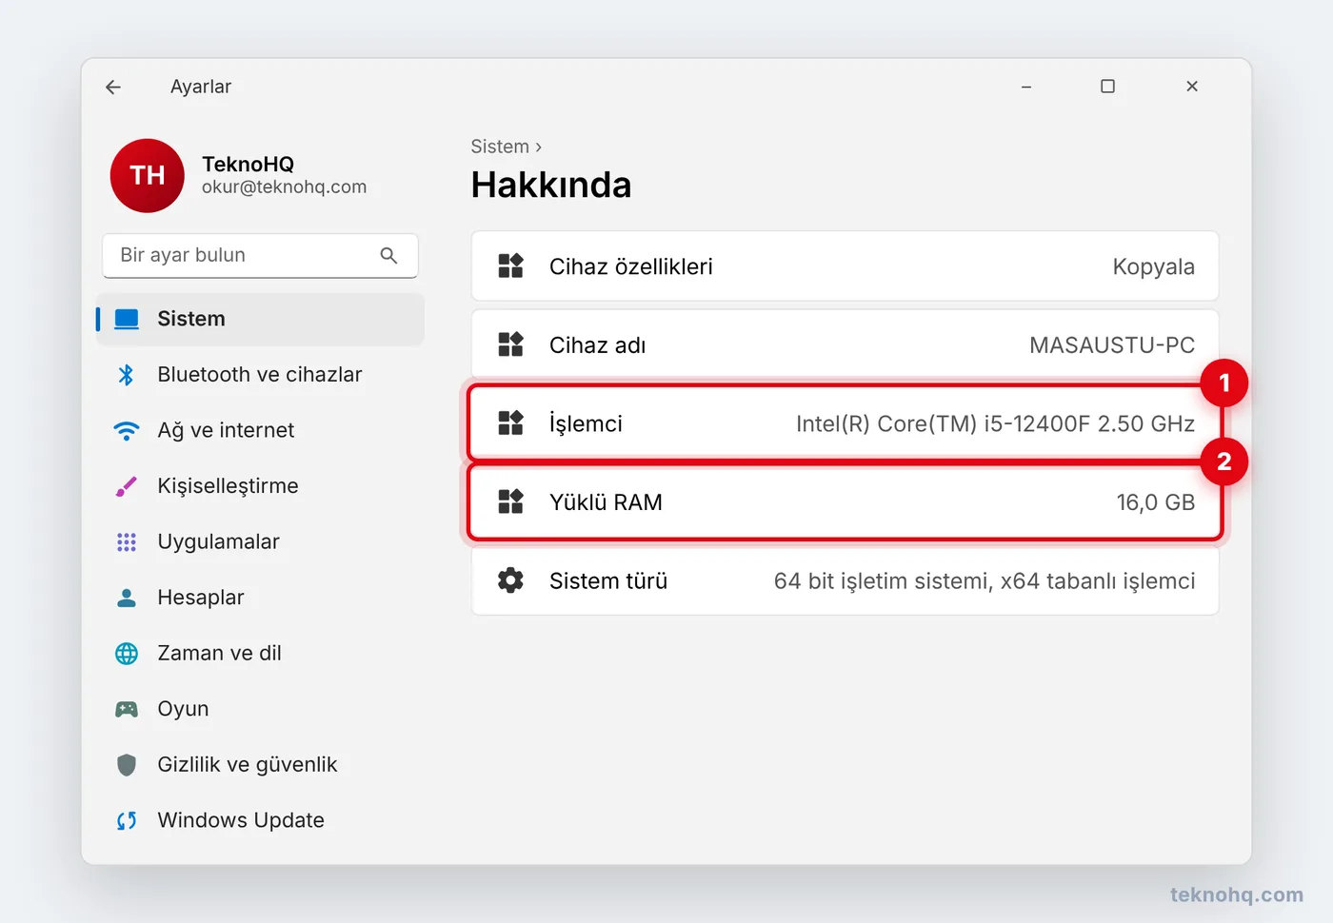This screenshot has width=1333, height=923.
Task: Click Kopyala to copy device specifications
Action: point(1153,267)
